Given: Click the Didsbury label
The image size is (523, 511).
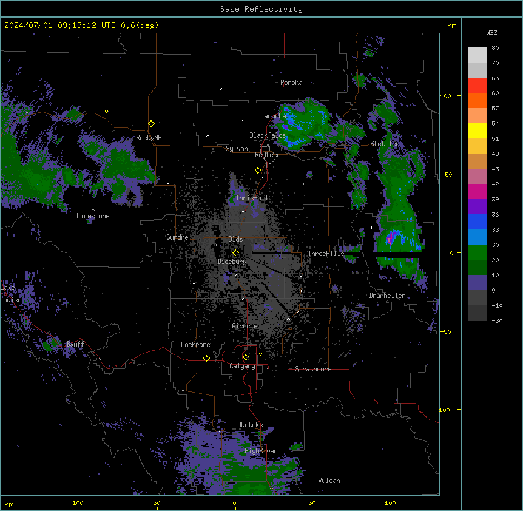Looking at the screenshot, I should point(232,262).
